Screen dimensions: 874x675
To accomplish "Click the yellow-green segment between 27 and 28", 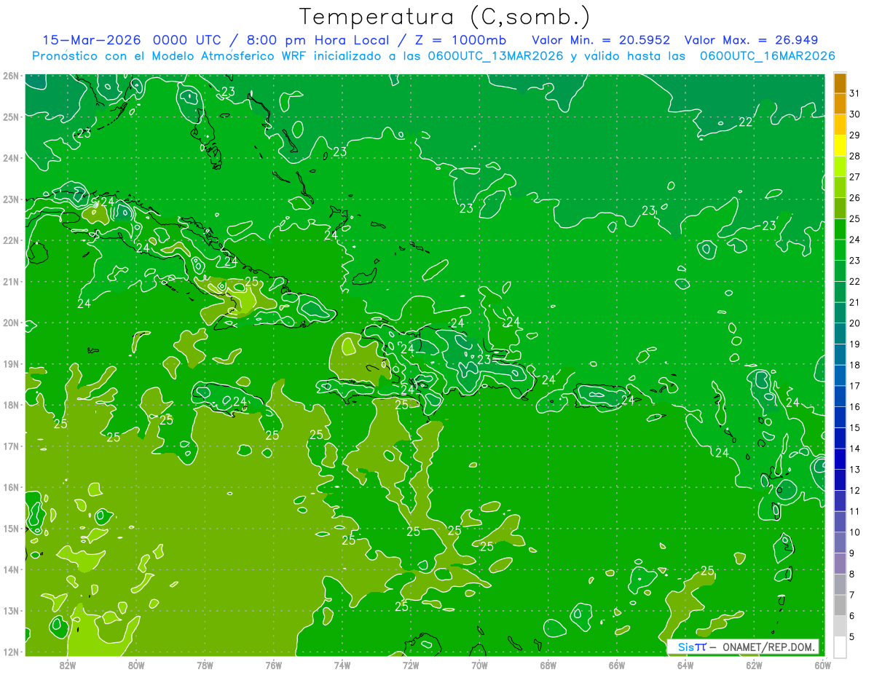I will click(840, 167).
